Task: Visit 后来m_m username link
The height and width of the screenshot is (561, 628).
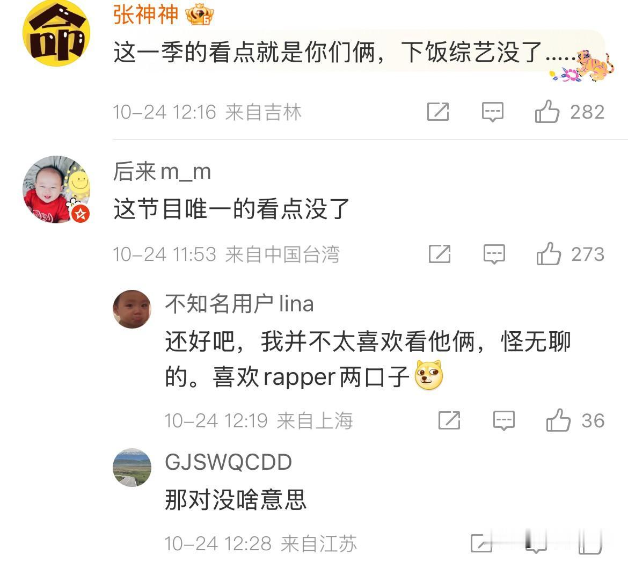Action: (x=162, y=171)
